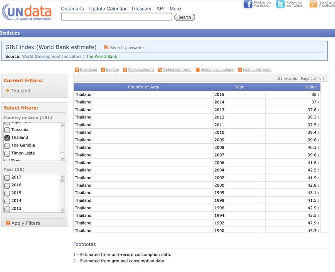The width and height of the screenshot is (335, 272).
Task: Click the Send us Feedback icon
Action: [313, 4]
